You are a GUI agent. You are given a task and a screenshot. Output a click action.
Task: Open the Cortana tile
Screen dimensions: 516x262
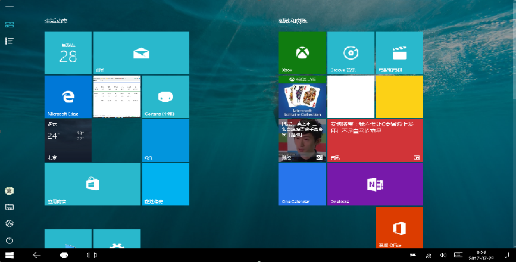165,96
